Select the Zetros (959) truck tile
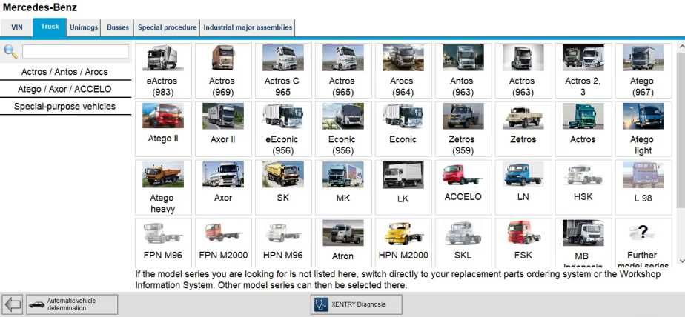 [463, 129]
